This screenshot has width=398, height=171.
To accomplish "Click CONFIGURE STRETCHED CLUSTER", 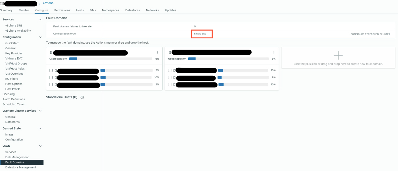I will tap(370, 34).
